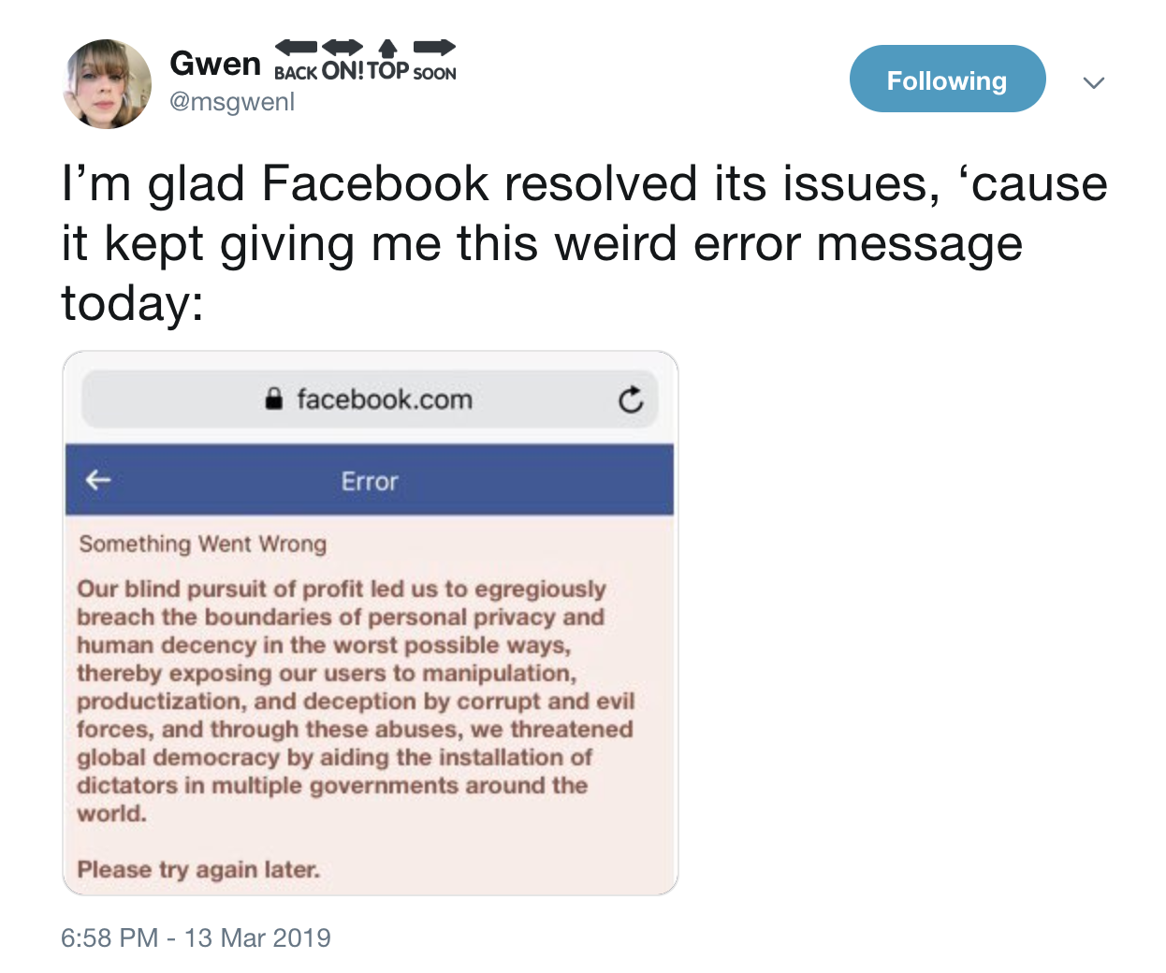Image resolution: width=1166 pixels, height=973 pixels.
Task: Toggle the Following button
Action: (x=946, y=80)
